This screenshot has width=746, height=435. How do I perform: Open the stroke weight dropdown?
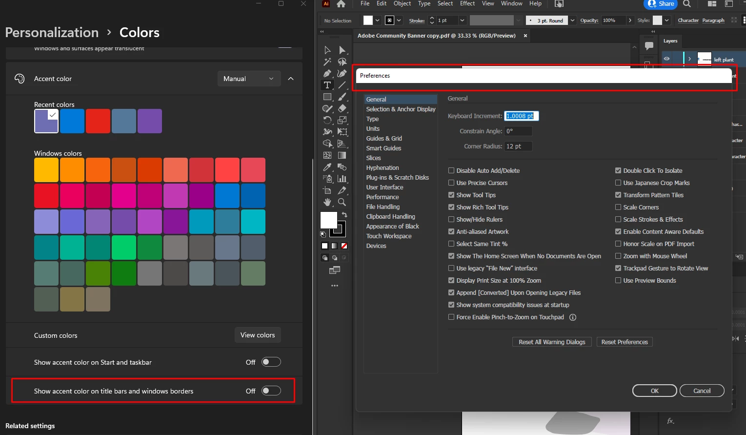(463, 21)
